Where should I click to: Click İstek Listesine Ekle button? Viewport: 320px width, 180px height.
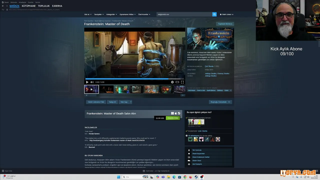pyautogui.click(x=96, y=102)
